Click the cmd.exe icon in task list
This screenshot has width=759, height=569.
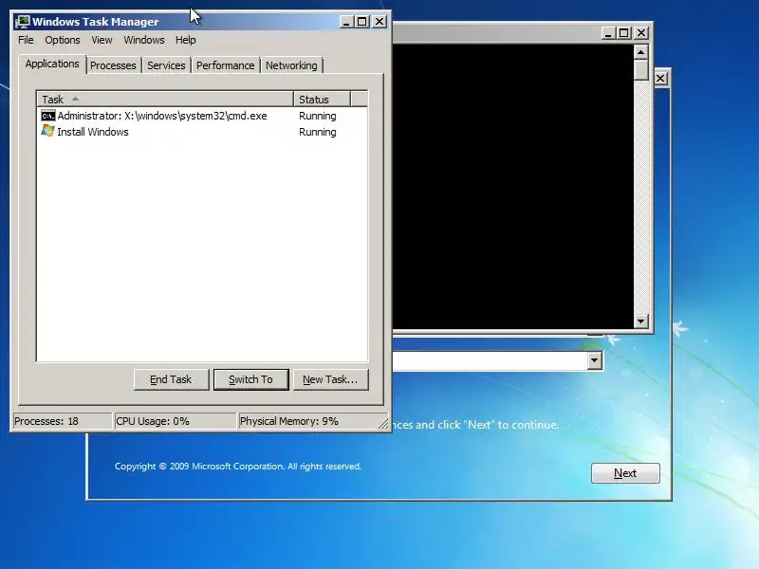48,116
